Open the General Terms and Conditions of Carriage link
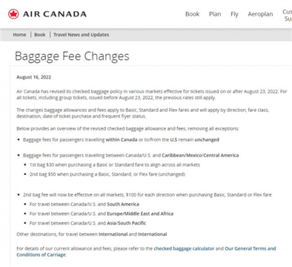This screenshot has height=267, width=292. click(146, 251)
